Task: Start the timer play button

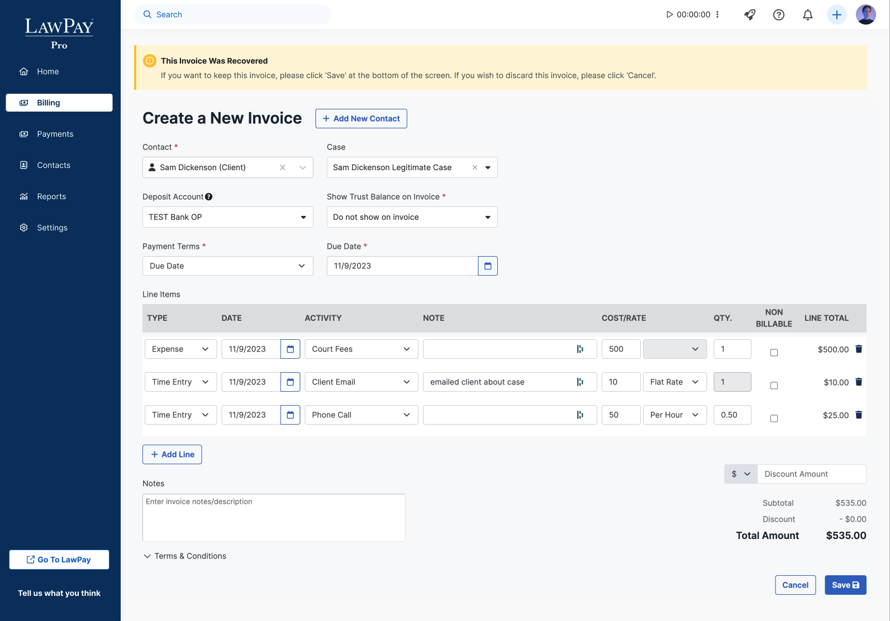Action: (x=669, y=15)
